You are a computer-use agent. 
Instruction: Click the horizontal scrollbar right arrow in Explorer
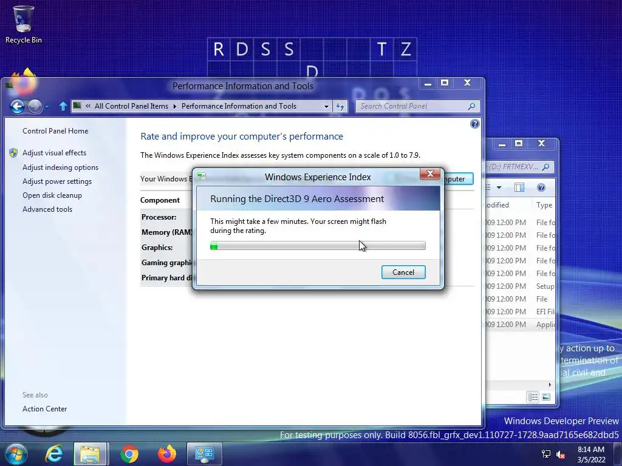(550, 384)
